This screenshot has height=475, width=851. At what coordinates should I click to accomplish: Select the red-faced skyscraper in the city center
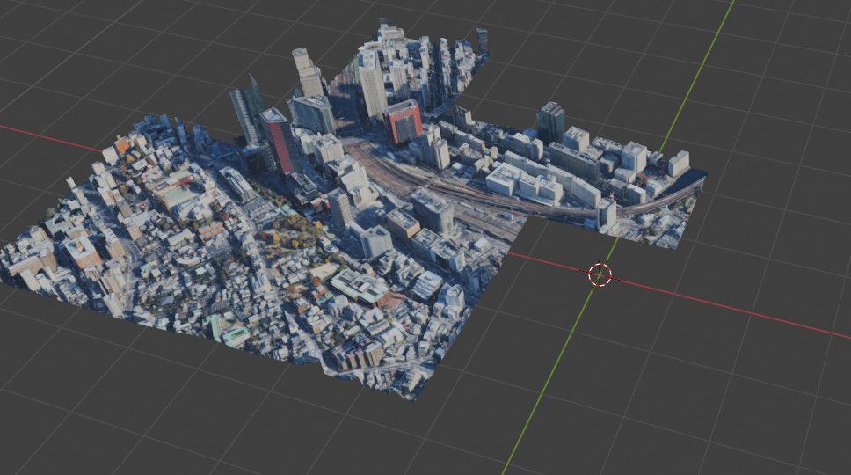pos(404,122)
